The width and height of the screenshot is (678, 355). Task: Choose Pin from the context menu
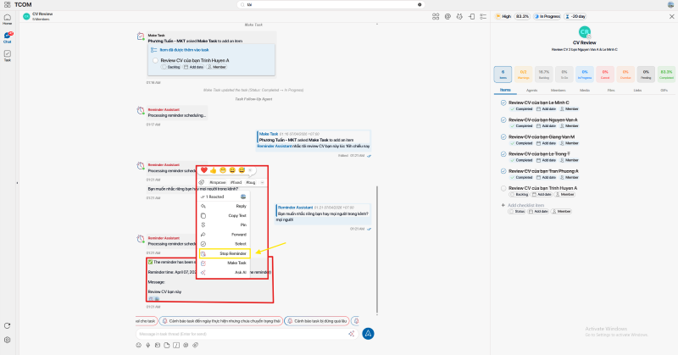[x=224, y=225]
